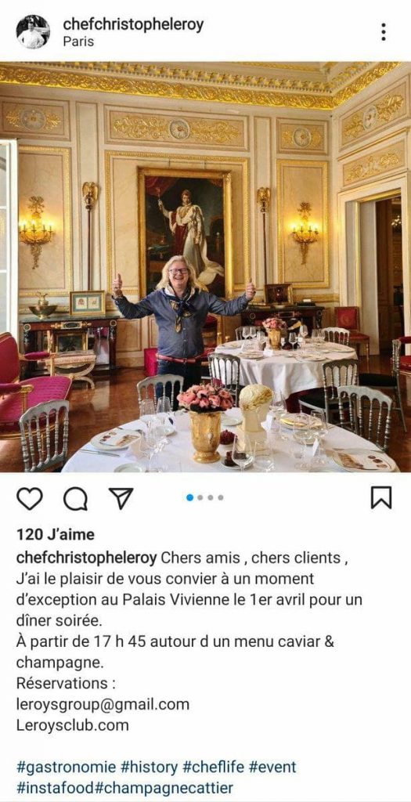Like the post with the heart icon
The height and width of the screenshot is (802, 411).
(30, 498)
